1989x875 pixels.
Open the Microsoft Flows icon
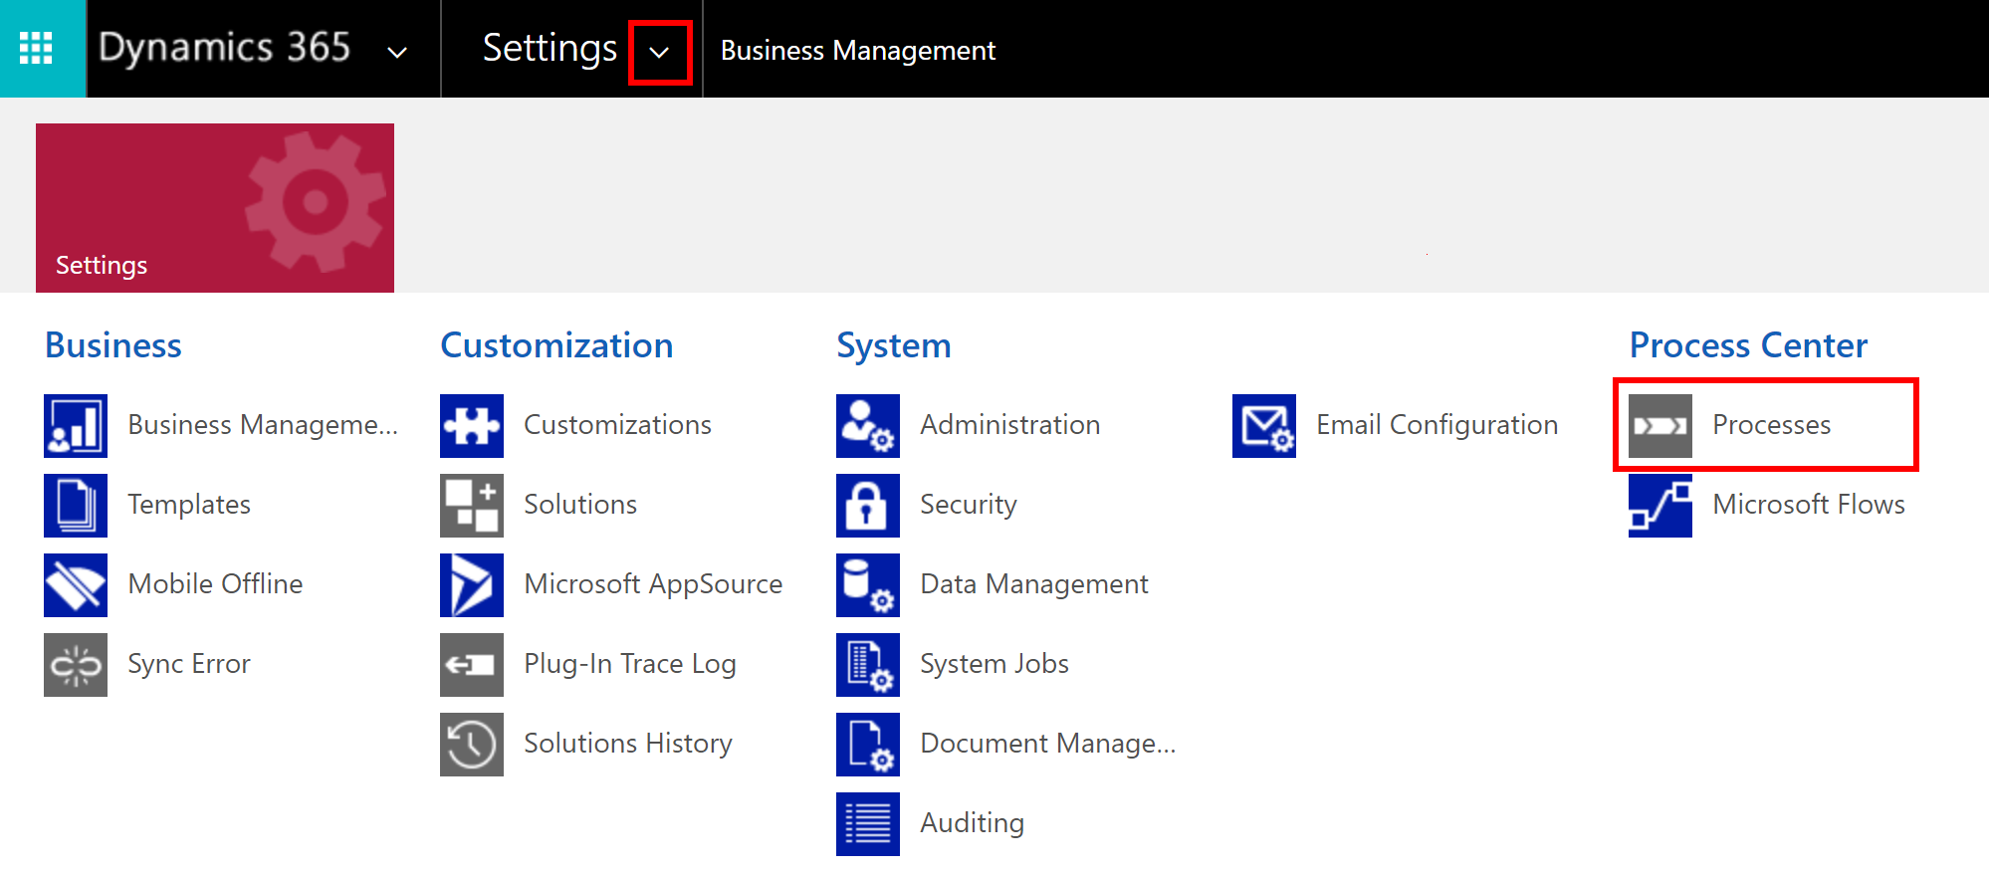(1659, 505)
